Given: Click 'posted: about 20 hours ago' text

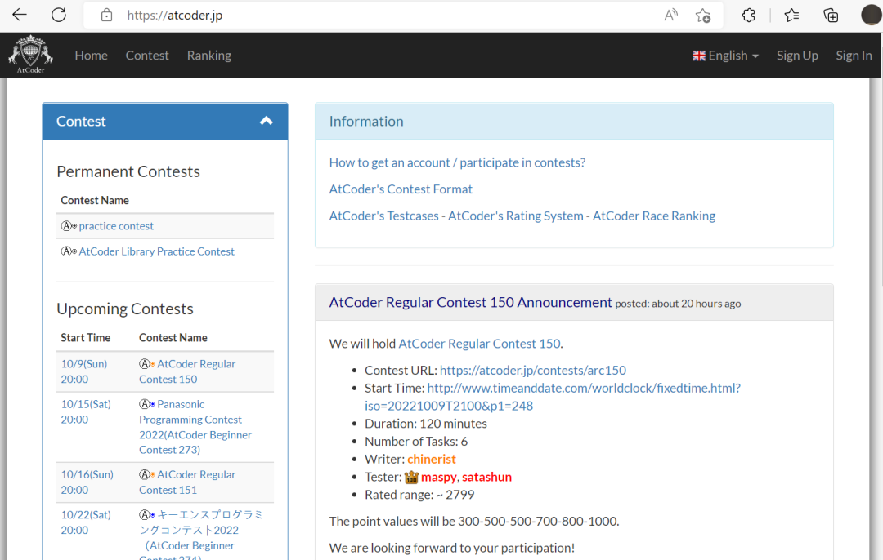Looking at the screenshot, I should coord(678,304).
